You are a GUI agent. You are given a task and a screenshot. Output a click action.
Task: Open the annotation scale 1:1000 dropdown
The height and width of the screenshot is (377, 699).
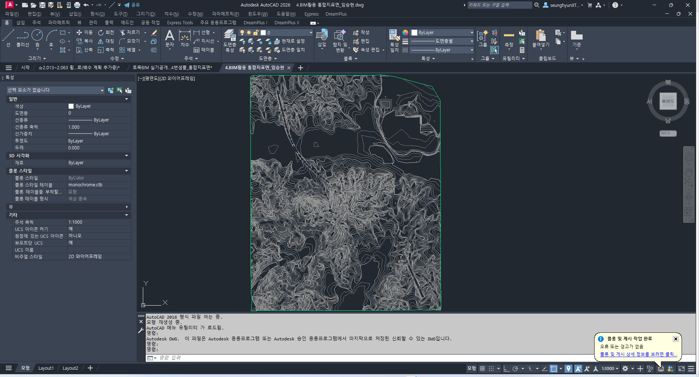(610, 369)
